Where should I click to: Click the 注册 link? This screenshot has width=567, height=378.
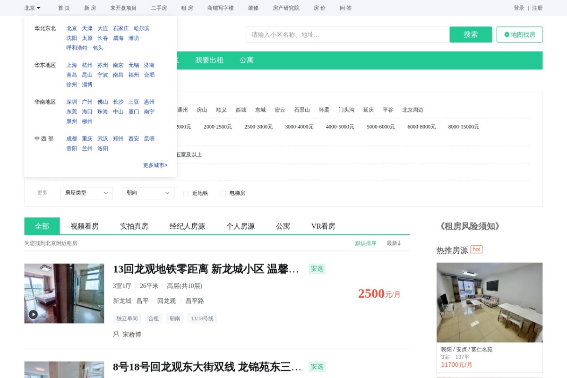point(537,8)
